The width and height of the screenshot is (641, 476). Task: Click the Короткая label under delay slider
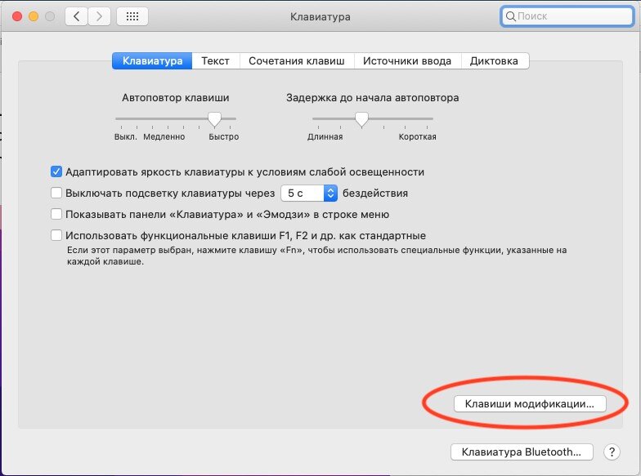coord(417,137)
